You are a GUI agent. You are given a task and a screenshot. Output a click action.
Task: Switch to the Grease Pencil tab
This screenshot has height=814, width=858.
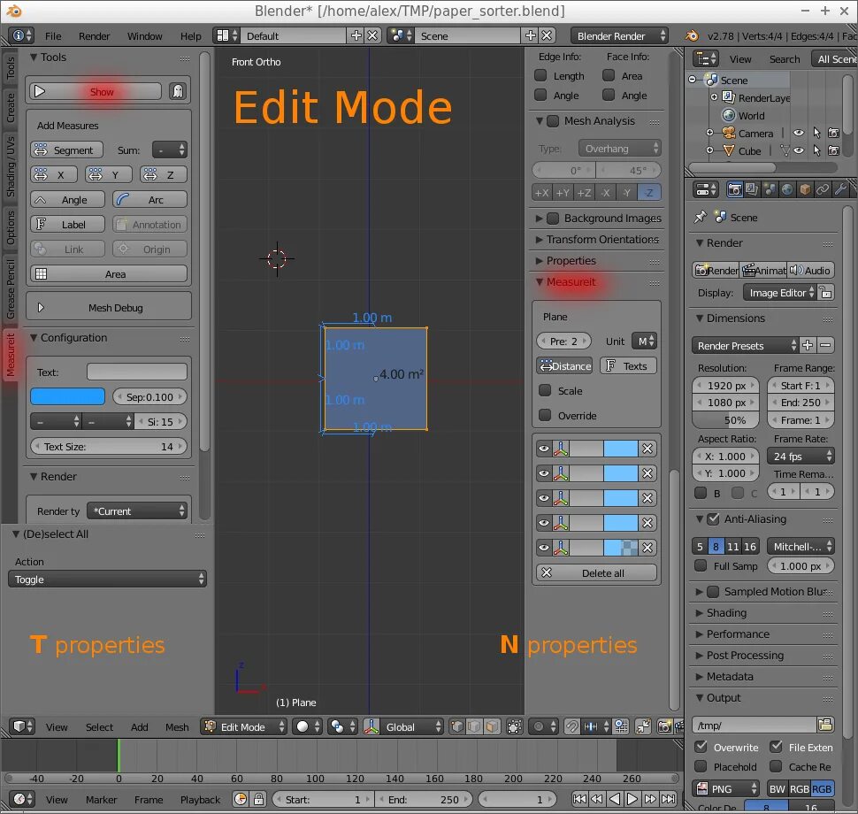(x=11, y=288)
